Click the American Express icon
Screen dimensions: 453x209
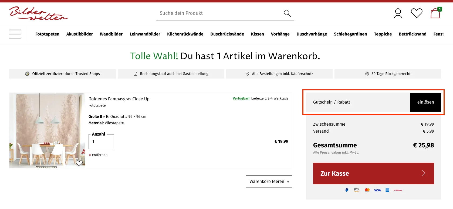[x=387, y=190]
